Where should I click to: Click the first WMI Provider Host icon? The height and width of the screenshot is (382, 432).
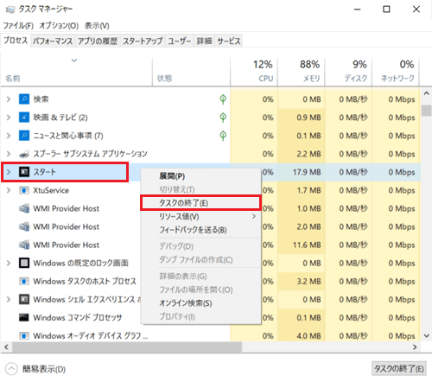[x=24, y=208]
